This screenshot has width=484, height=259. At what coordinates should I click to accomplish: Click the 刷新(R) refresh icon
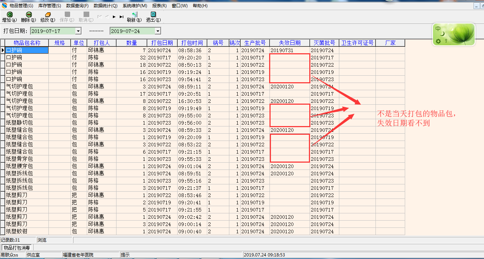[134, 14]
